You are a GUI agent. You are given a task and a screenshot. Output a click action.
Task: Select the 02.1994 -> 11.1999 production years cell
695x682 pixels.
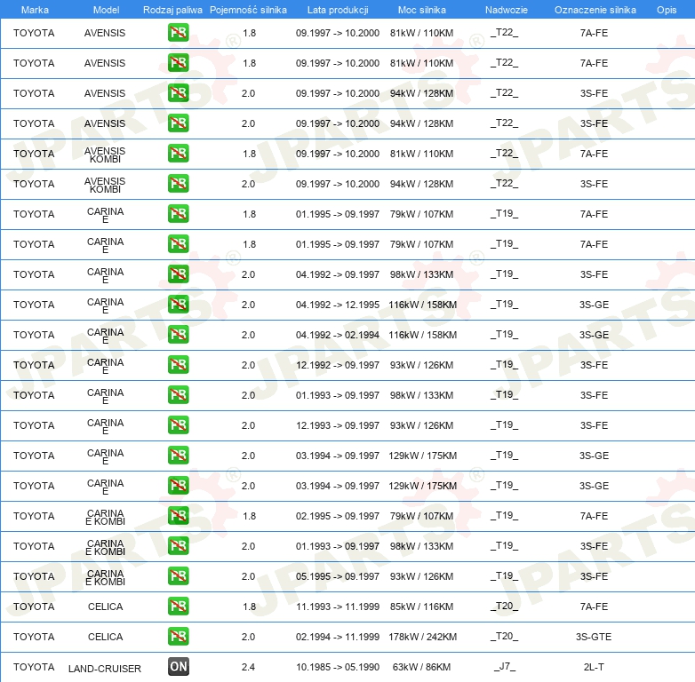point(338,637)
